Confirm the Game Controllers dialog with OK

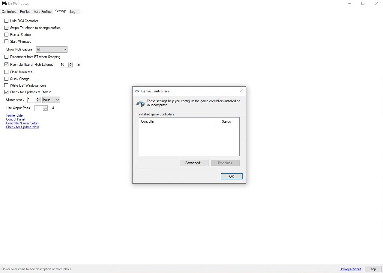[x=232, y=176]
